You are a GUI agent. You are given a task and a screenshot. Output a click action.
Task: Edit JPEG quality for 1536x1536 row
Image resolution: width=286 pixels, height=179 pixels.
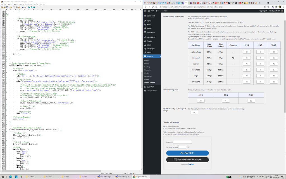click(247, 70)
